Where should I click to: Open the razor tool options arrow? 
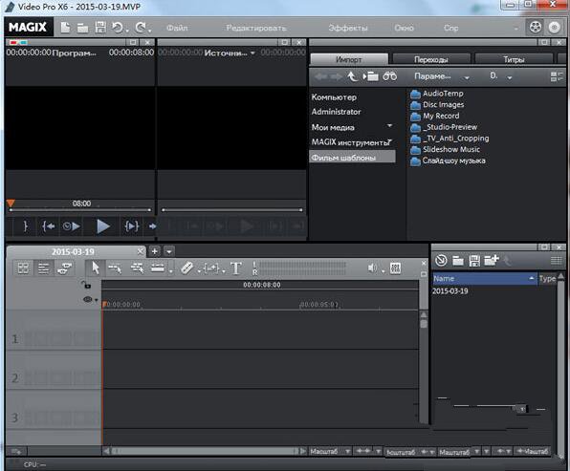[199, 271]
